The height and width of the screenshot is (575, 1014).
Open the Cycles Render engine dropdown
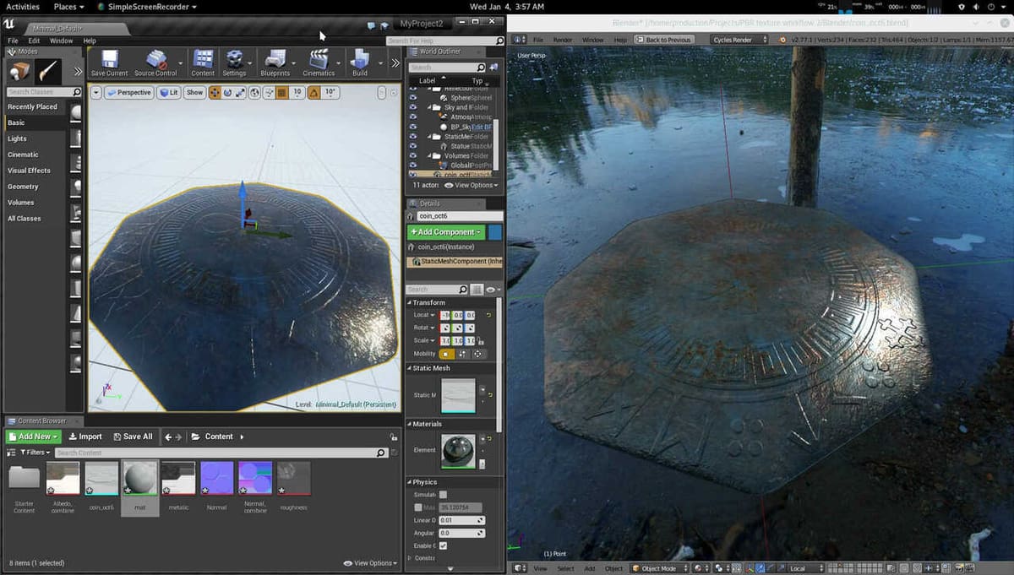[739, 40]
